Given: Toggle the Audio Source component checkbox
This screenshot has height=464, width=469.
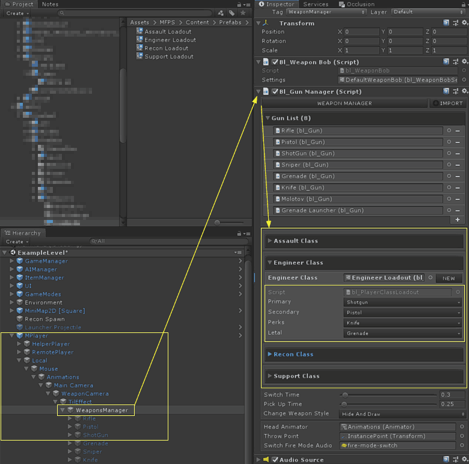Looking at the screenshot, I should click(275, 460).
